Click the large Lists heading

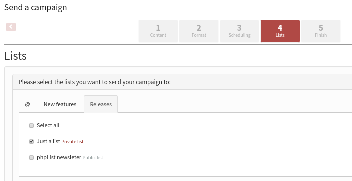pyautogui.click(x=16, y=56)
